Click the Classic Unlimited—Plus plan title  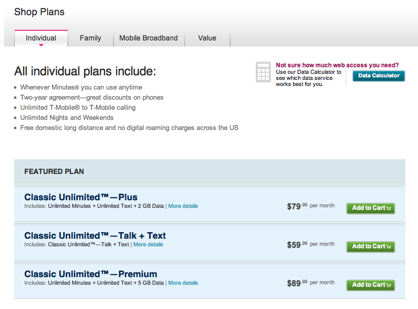point(81,197)
